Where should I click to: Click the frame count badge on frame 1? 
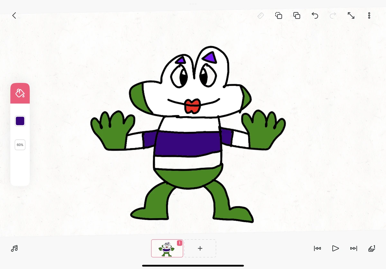tap(179, 243)
